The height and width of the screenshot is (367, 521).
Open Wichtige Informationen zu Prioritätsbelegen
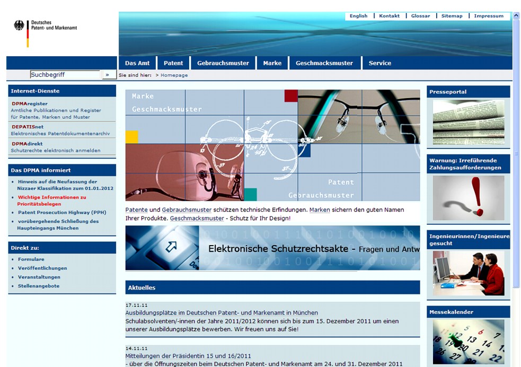pos(51,200)
